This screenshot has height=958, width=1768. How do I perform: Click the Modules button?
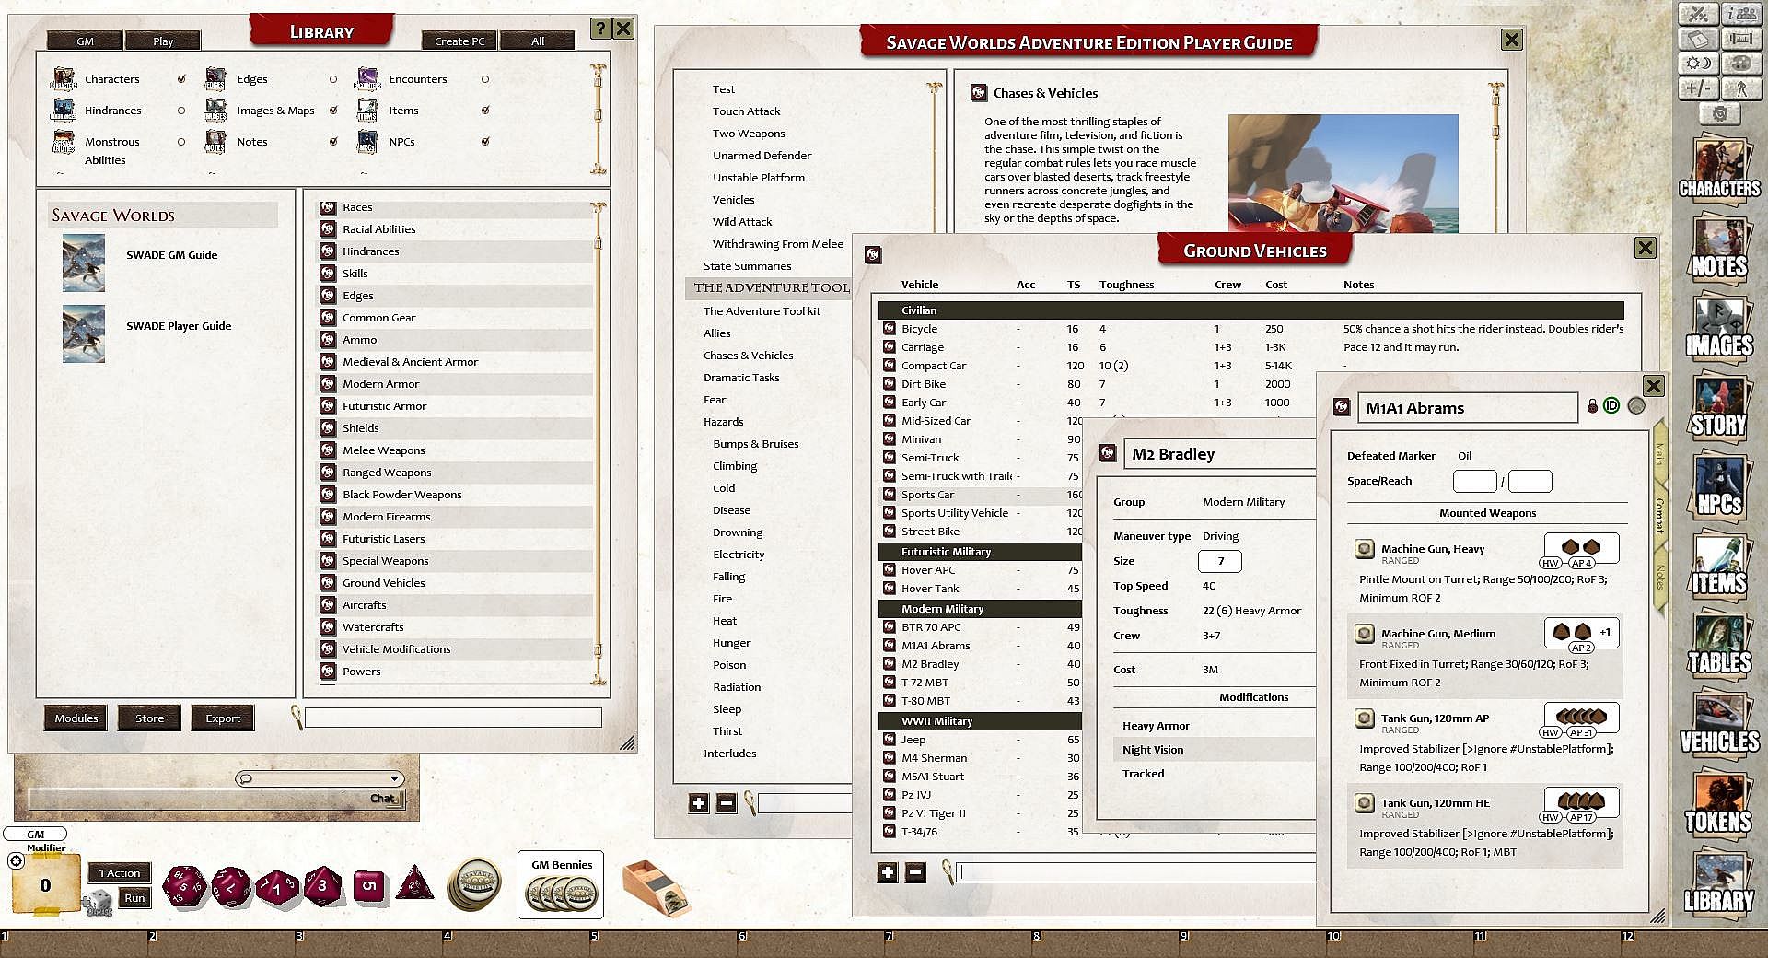[x=76, y=718]
